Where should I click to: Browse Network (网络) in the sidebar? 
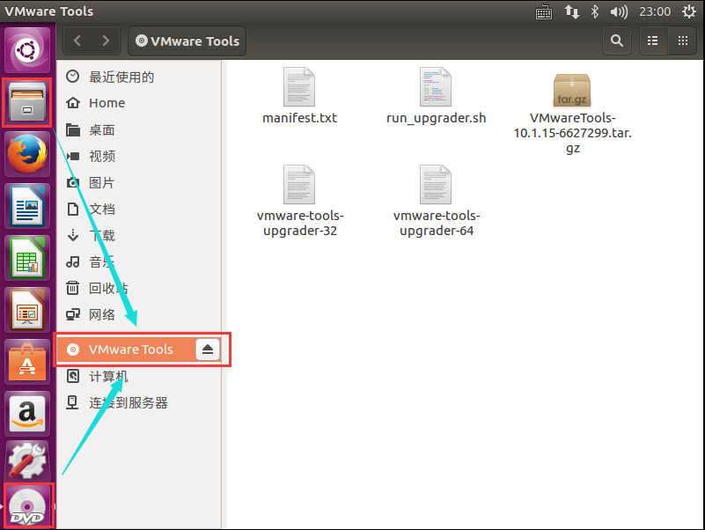click(138, 314)
